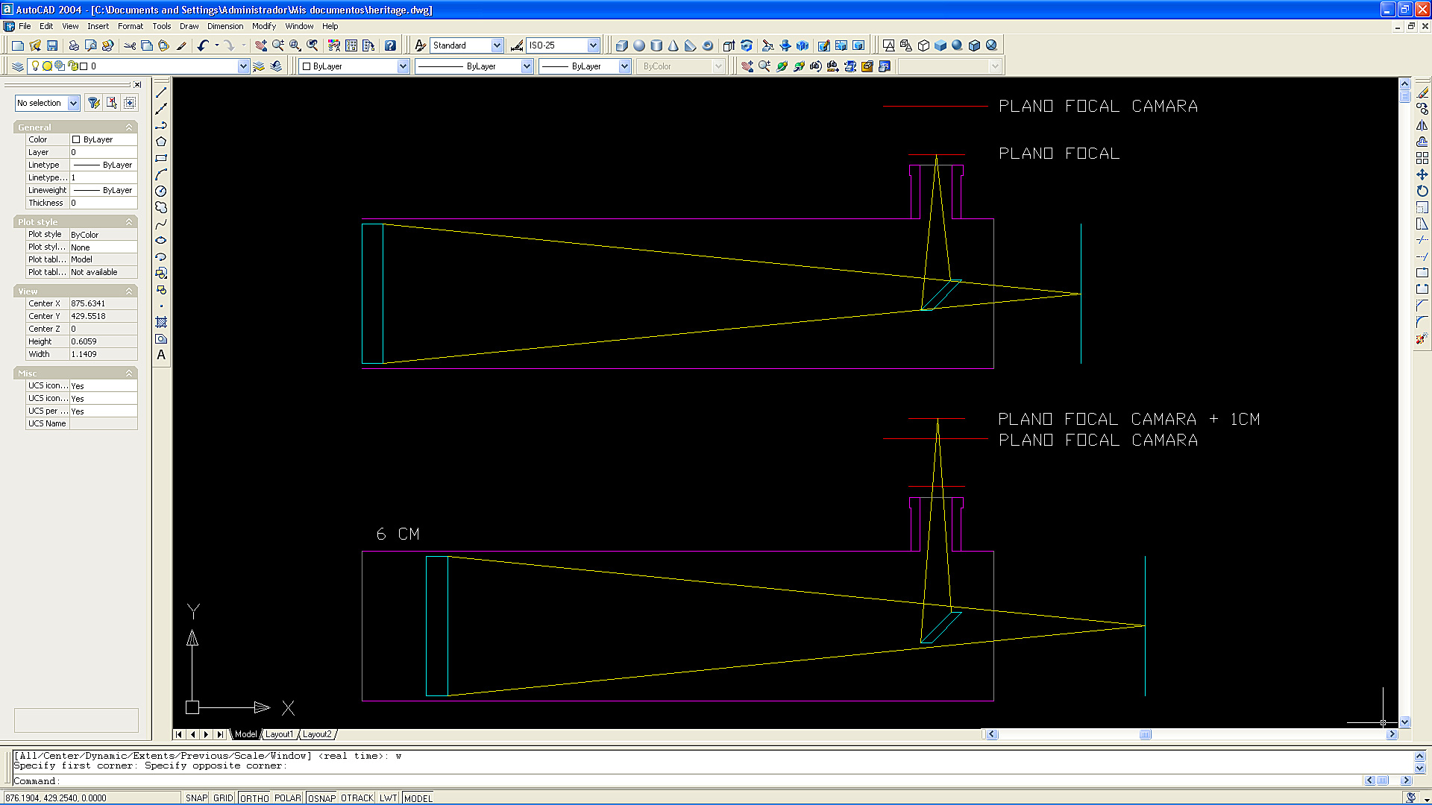Select the Hatch draw tool
1432x805 pixels.
(161, 322)
